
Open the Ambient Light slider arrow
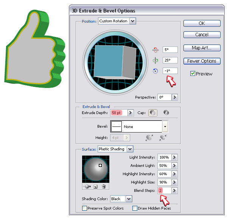[174, 165]
